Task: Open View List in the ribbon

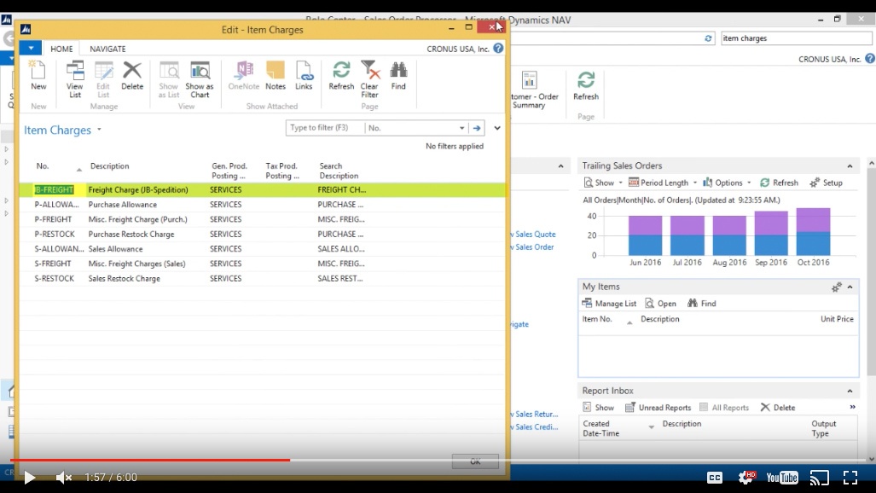Action: pos(75,78)
